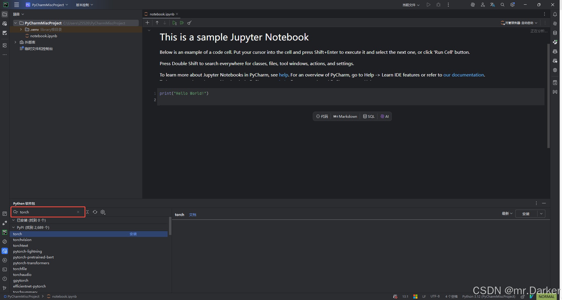Collapse PyCharmMiscProject root tree node
Screen dimensions: 562x300
[x=15, y=23]
